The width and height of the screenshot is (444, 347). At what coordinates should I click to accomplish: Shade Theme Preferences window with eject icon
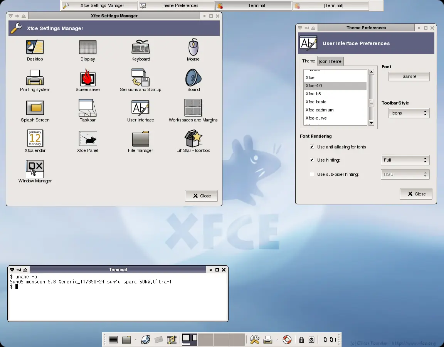pyautogui.click(x=313, y=28)
